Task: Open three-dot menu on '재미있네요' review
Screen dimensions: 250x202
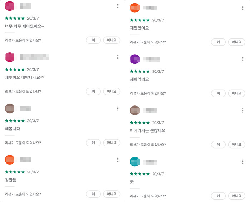Action: [242, 59]
